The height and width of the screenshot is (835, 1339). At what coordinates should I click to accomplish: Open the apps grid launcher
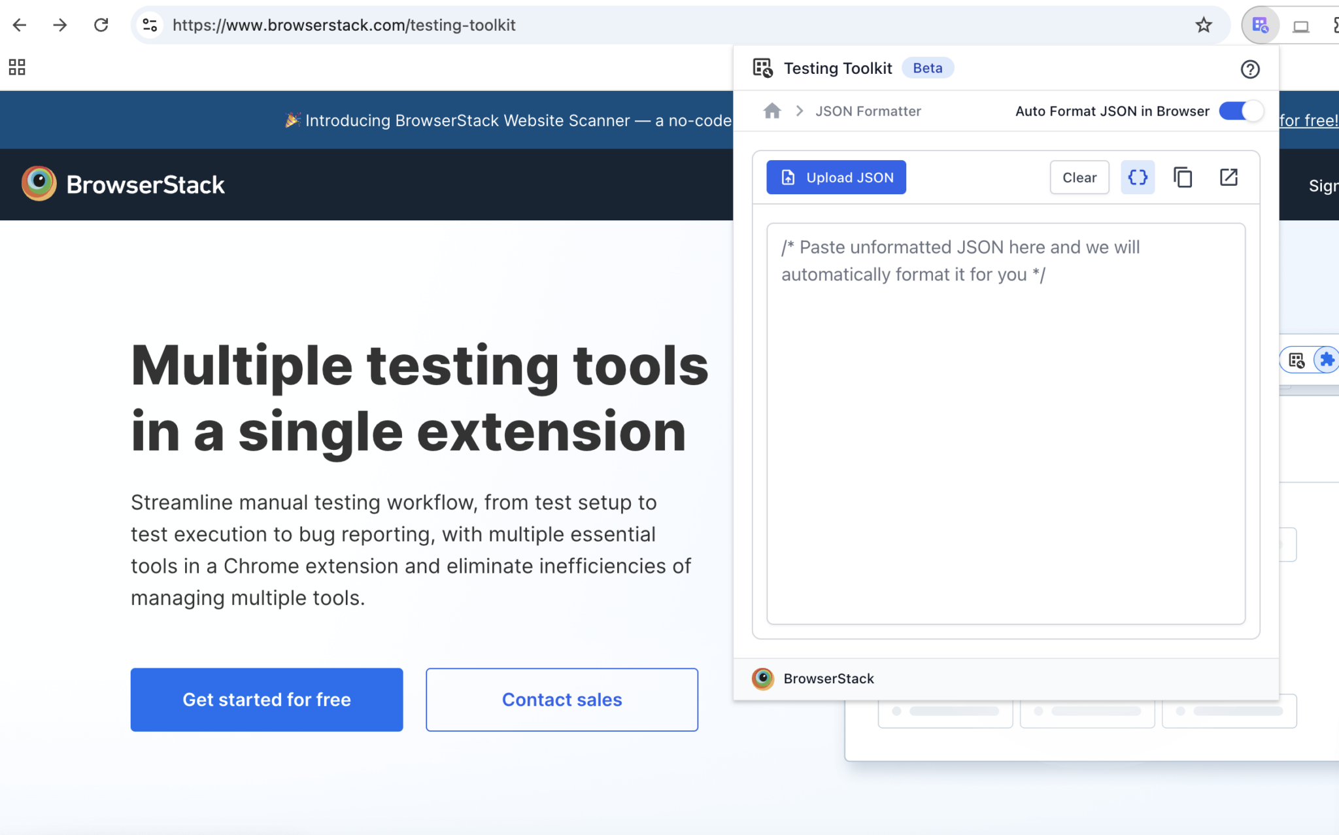click(x=16, y=66)
